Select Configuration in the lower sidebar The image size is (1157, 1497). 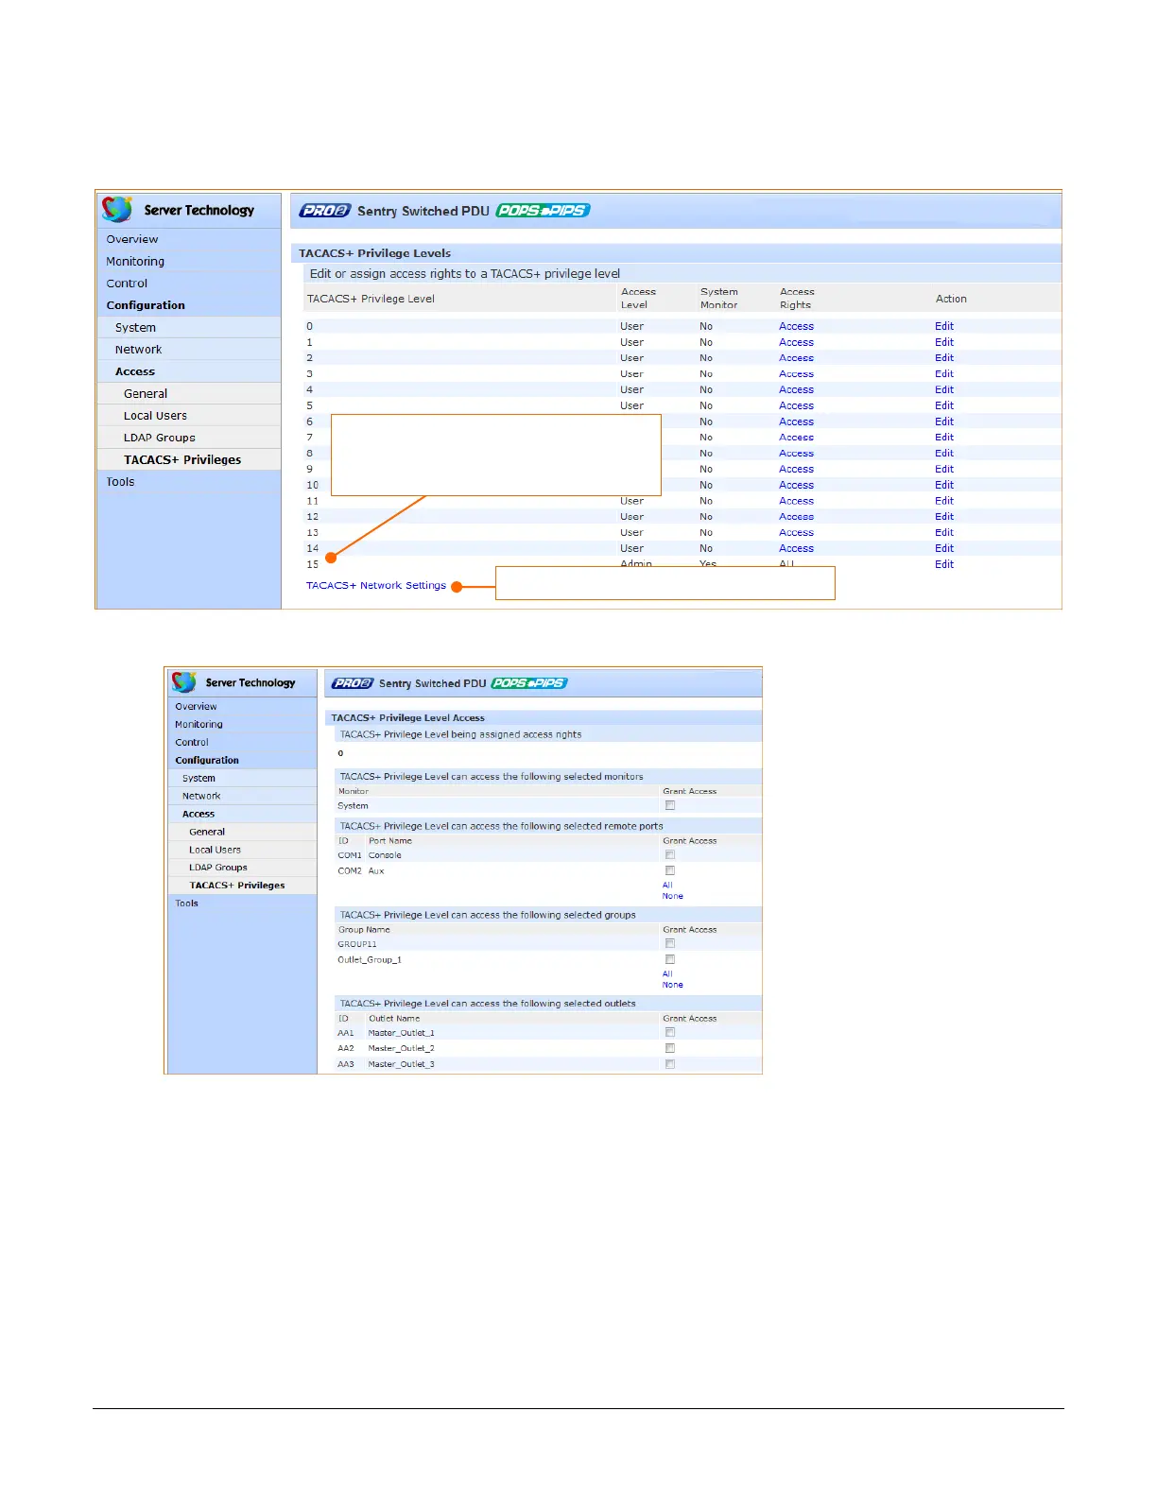[207, 761]
